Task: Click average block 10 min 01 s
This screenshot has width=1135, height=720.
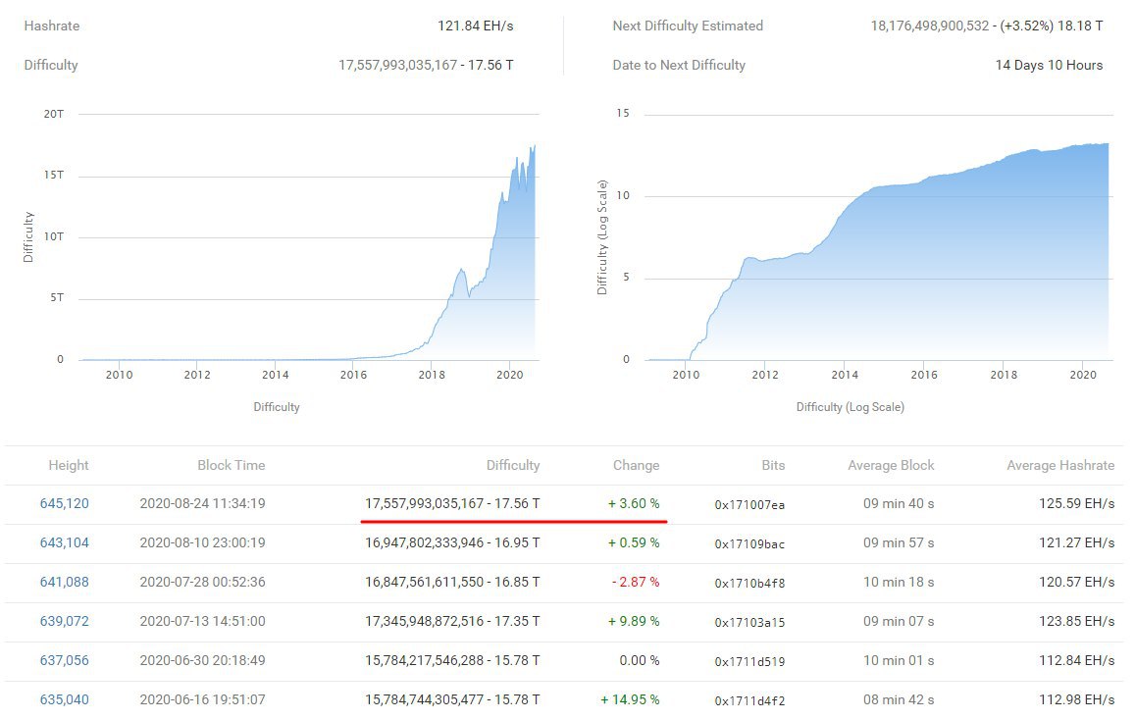Action: [899, 660]
